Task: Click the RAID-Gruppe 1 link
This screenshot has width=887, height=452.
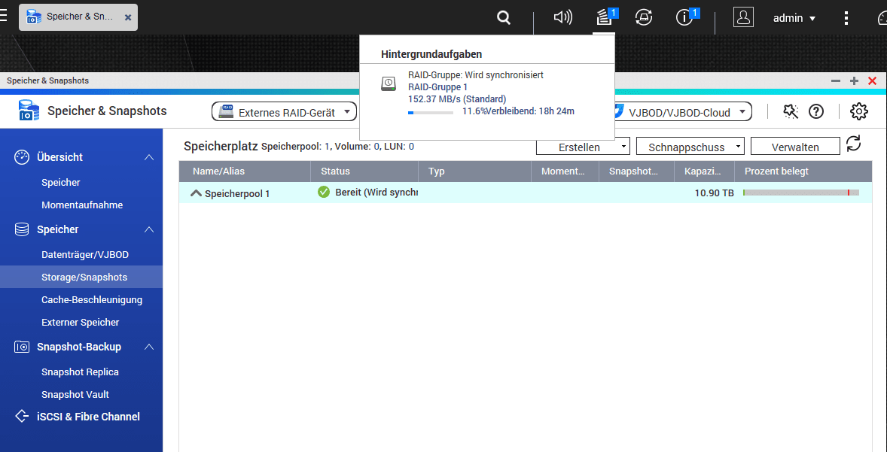Action: [x=437, y=87]
